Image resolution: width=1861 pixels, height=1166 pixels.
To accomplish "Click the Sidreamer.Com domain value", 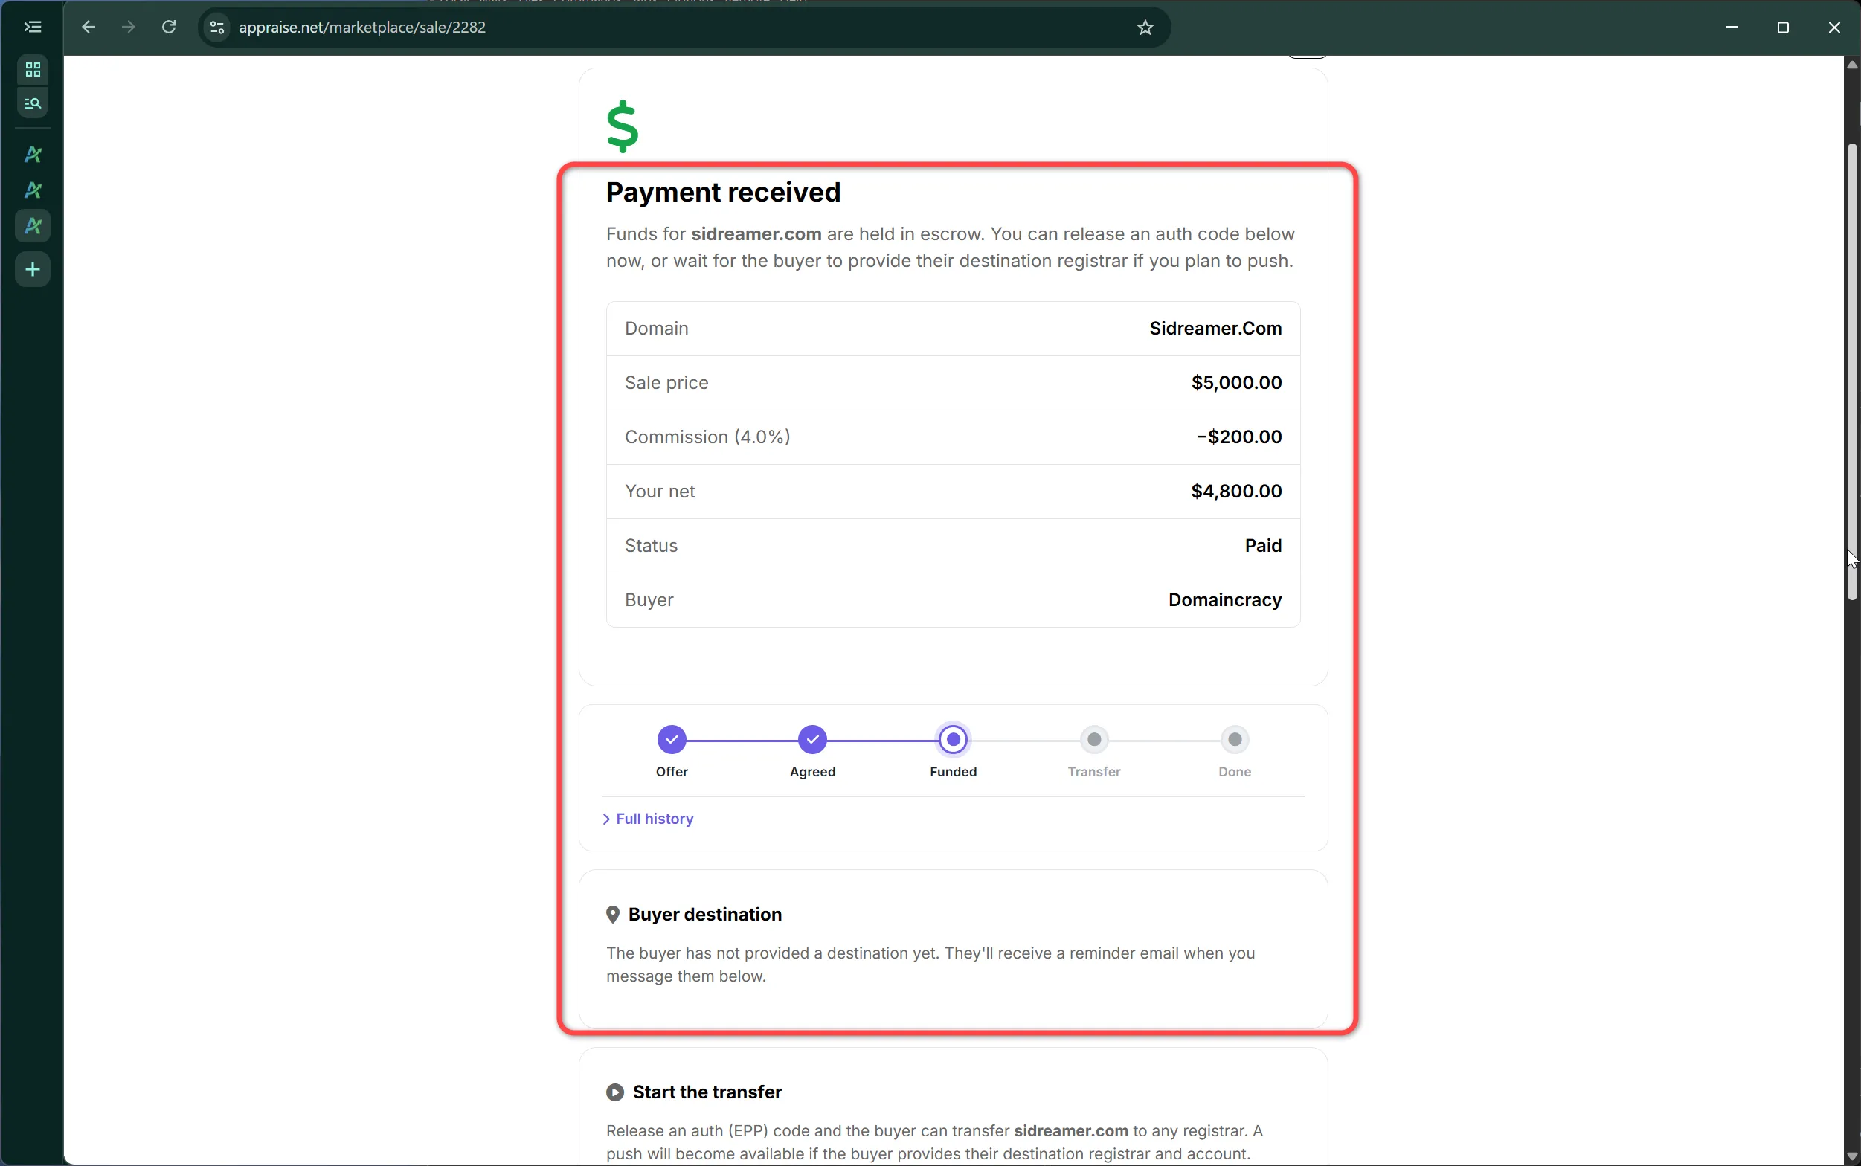I will click(x=1215, y=329).
